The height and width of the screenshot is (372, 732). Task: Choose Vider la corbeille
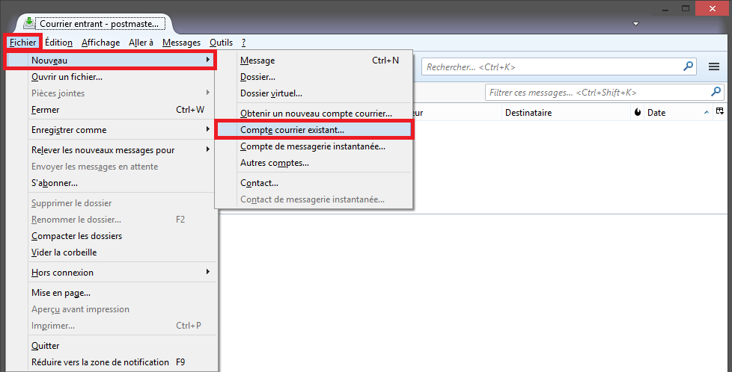111,252
